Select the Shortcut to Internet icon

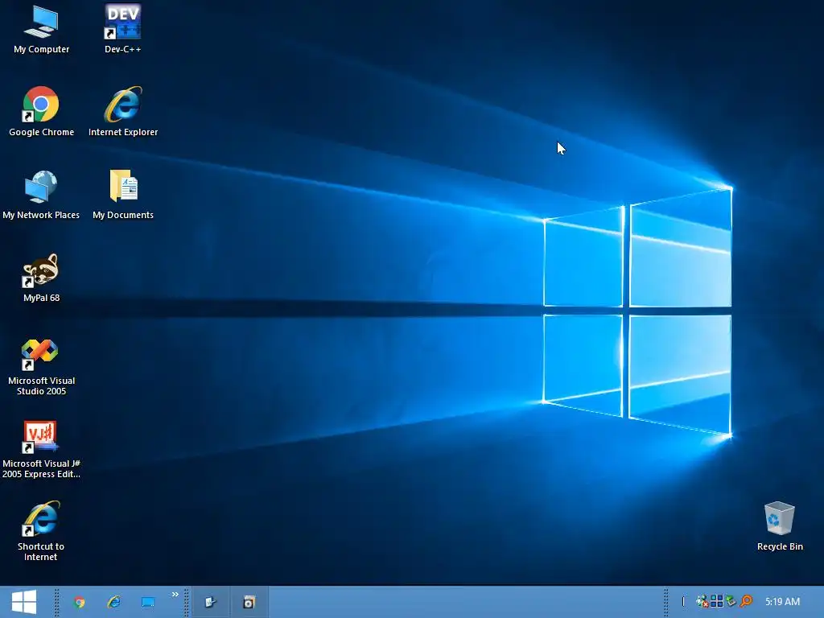[41, 519]
